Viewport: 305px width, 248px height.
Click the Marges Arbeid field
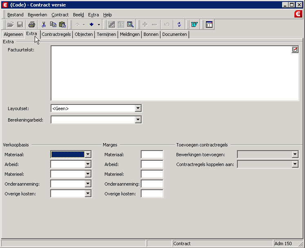point(152,164)
